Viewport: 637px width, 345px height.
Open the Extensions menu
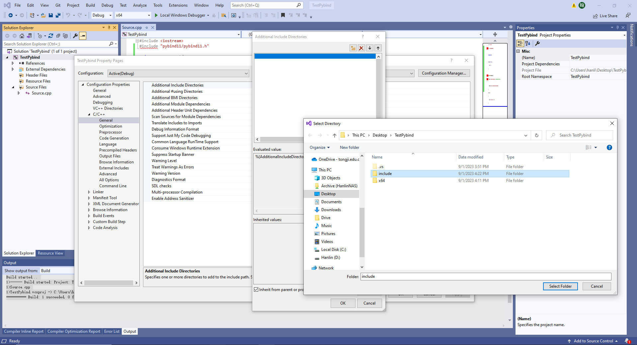click(x=178, y=5)
